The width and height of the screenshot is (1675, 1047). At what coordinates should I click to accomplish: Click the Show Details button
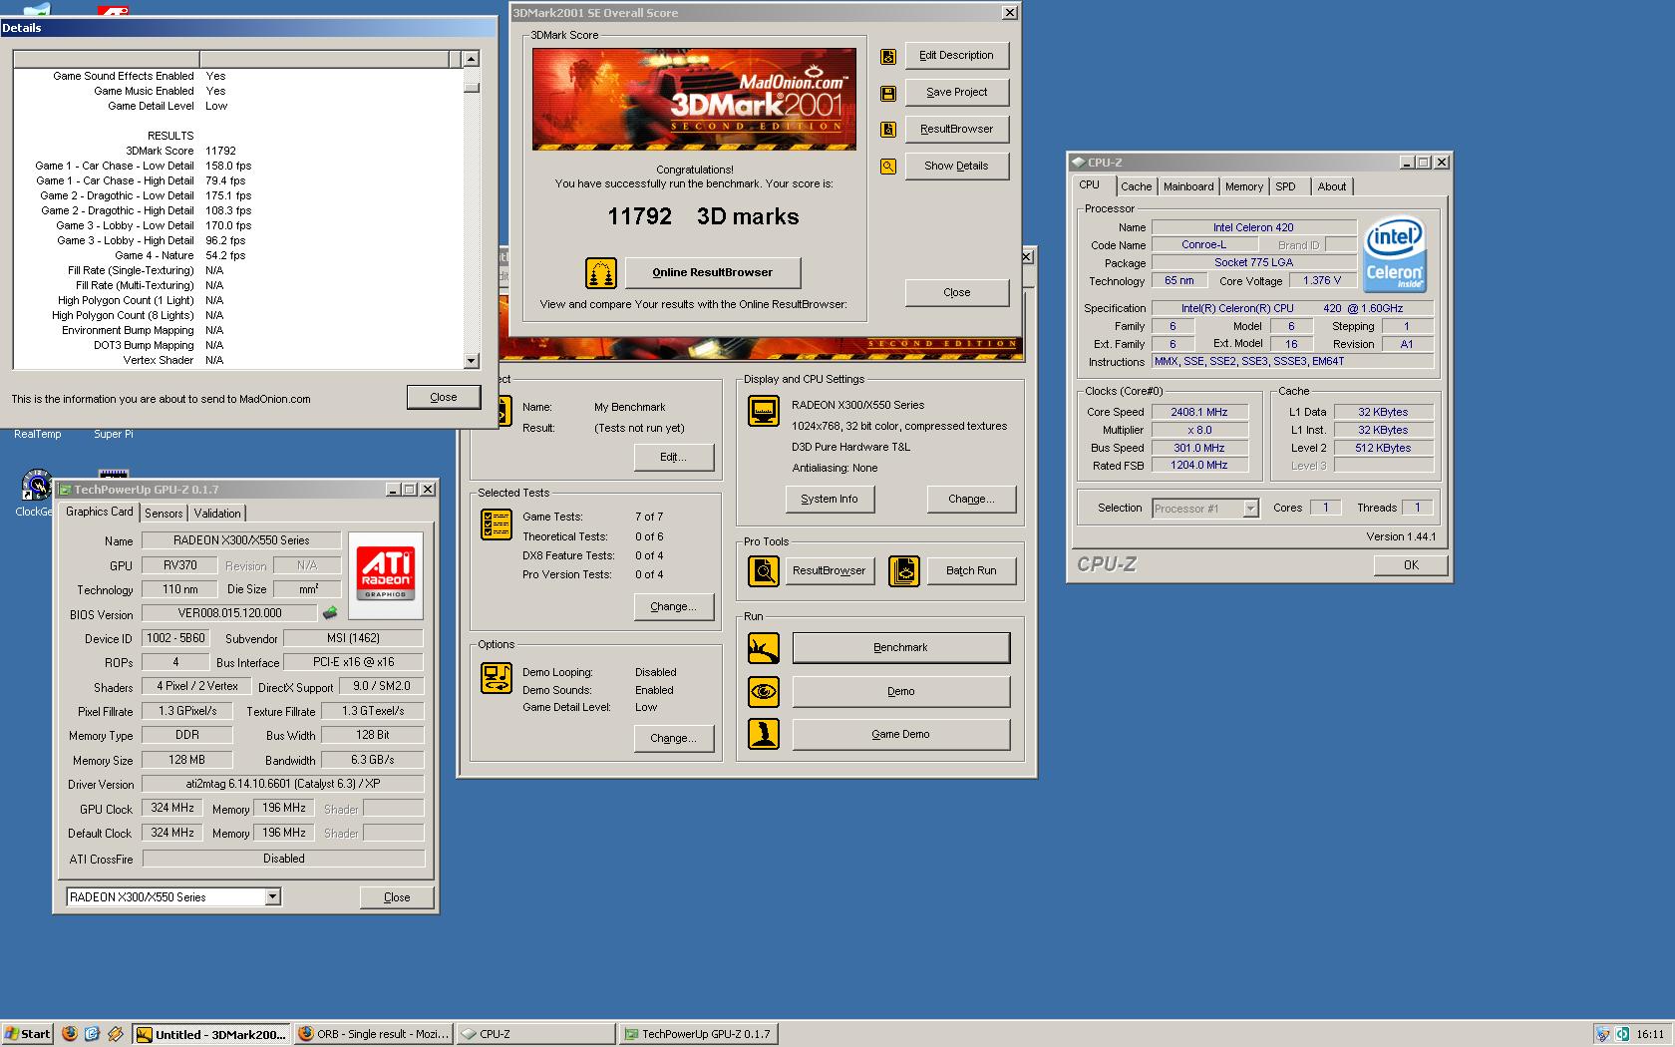pyautogui.click(x=957, y=167)
